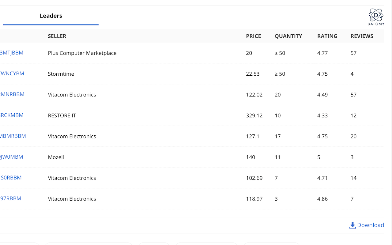Click the PRICE column header
Viewport: 392px width, 245px height.
pos(253,36)
